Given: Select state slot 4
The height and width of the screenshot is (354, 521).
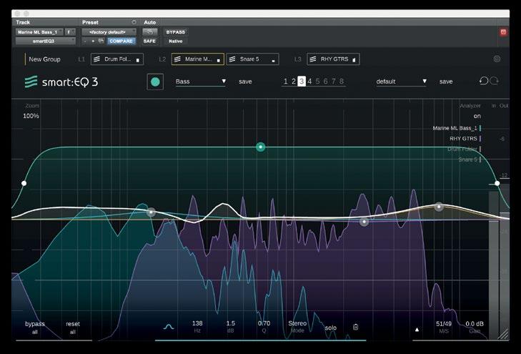Looking at the screenshot, I should click(309, 82).
